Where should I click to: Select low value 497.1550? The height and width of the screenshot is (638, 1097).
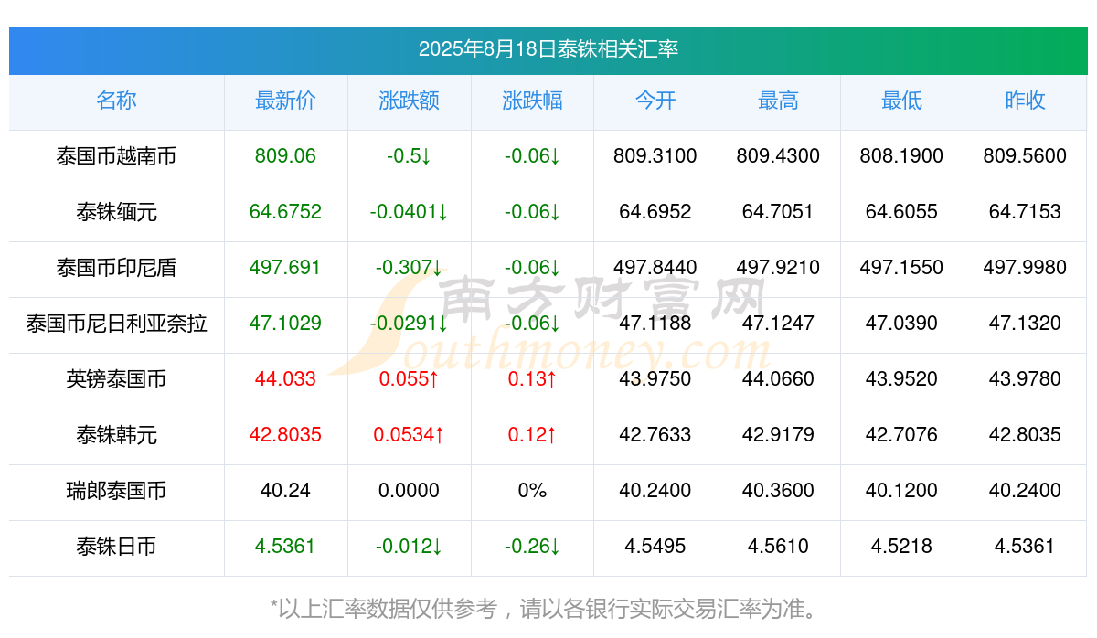pos(901,268)
